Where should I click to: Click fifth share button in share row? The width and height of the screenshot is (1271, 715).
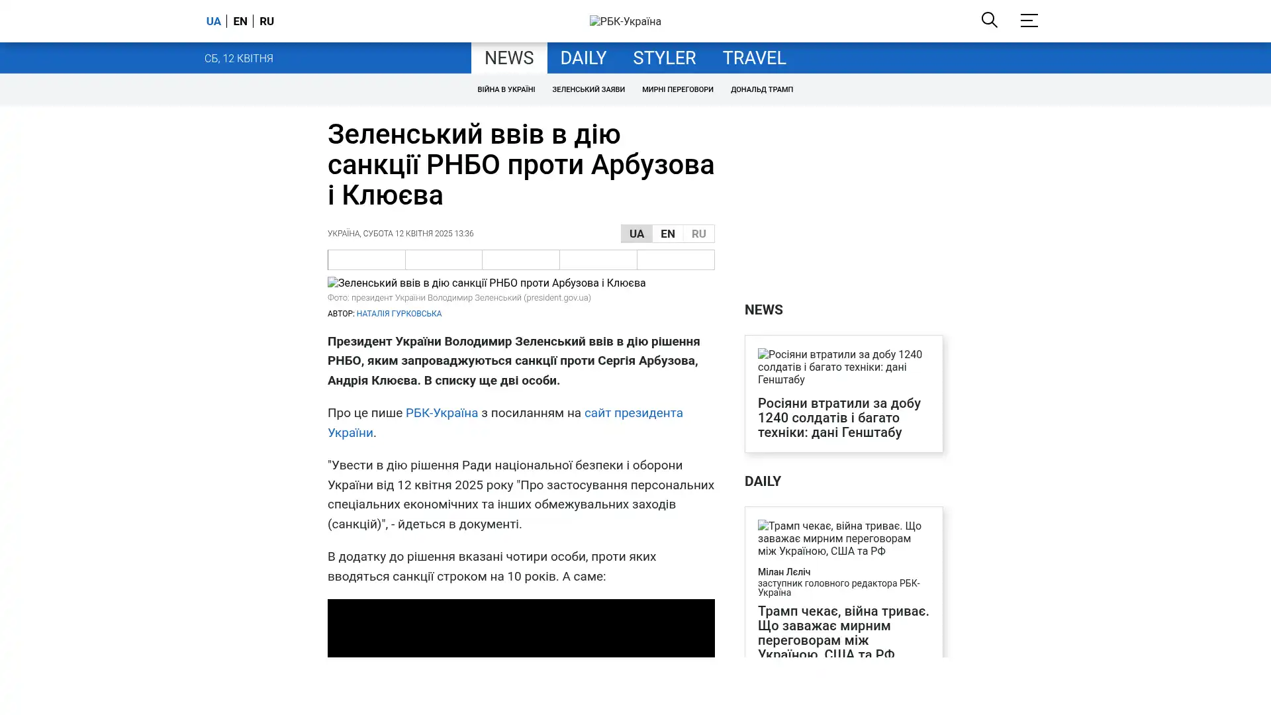(676, 260)
